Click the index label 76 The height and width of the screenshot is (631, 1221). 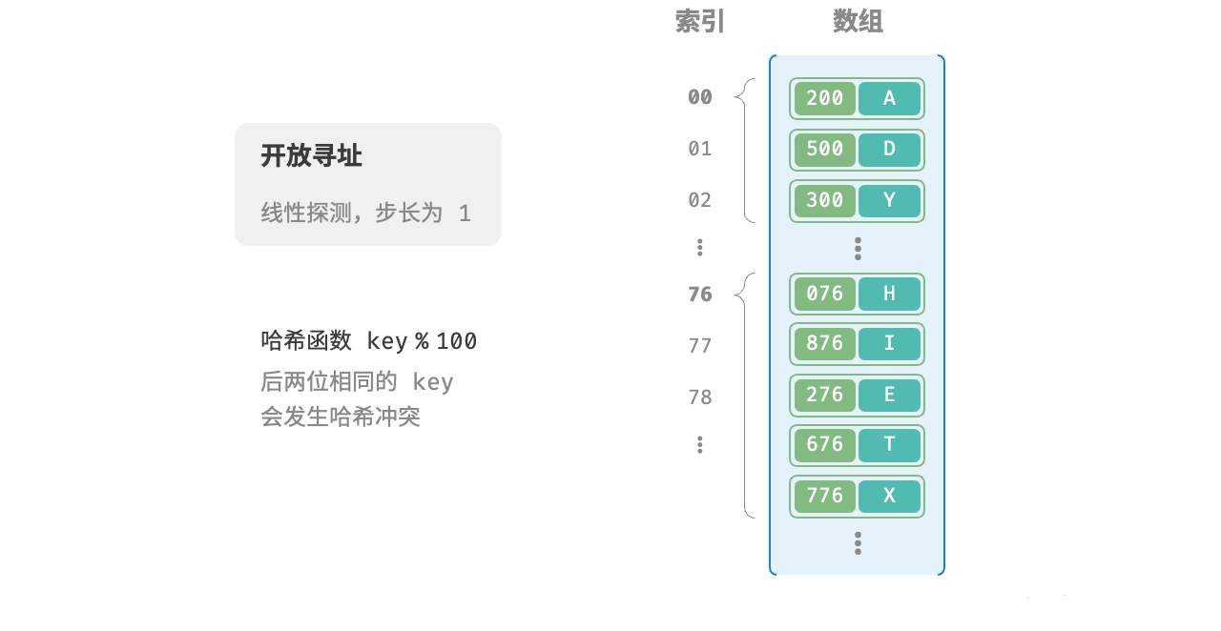click(700, 295)
